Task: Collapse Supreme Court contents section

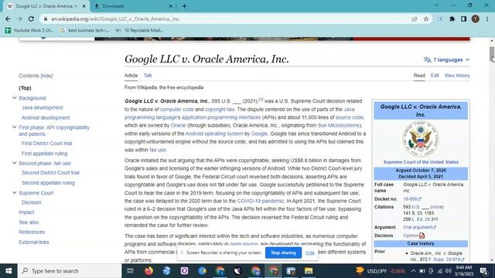Action: pos(14,192)
